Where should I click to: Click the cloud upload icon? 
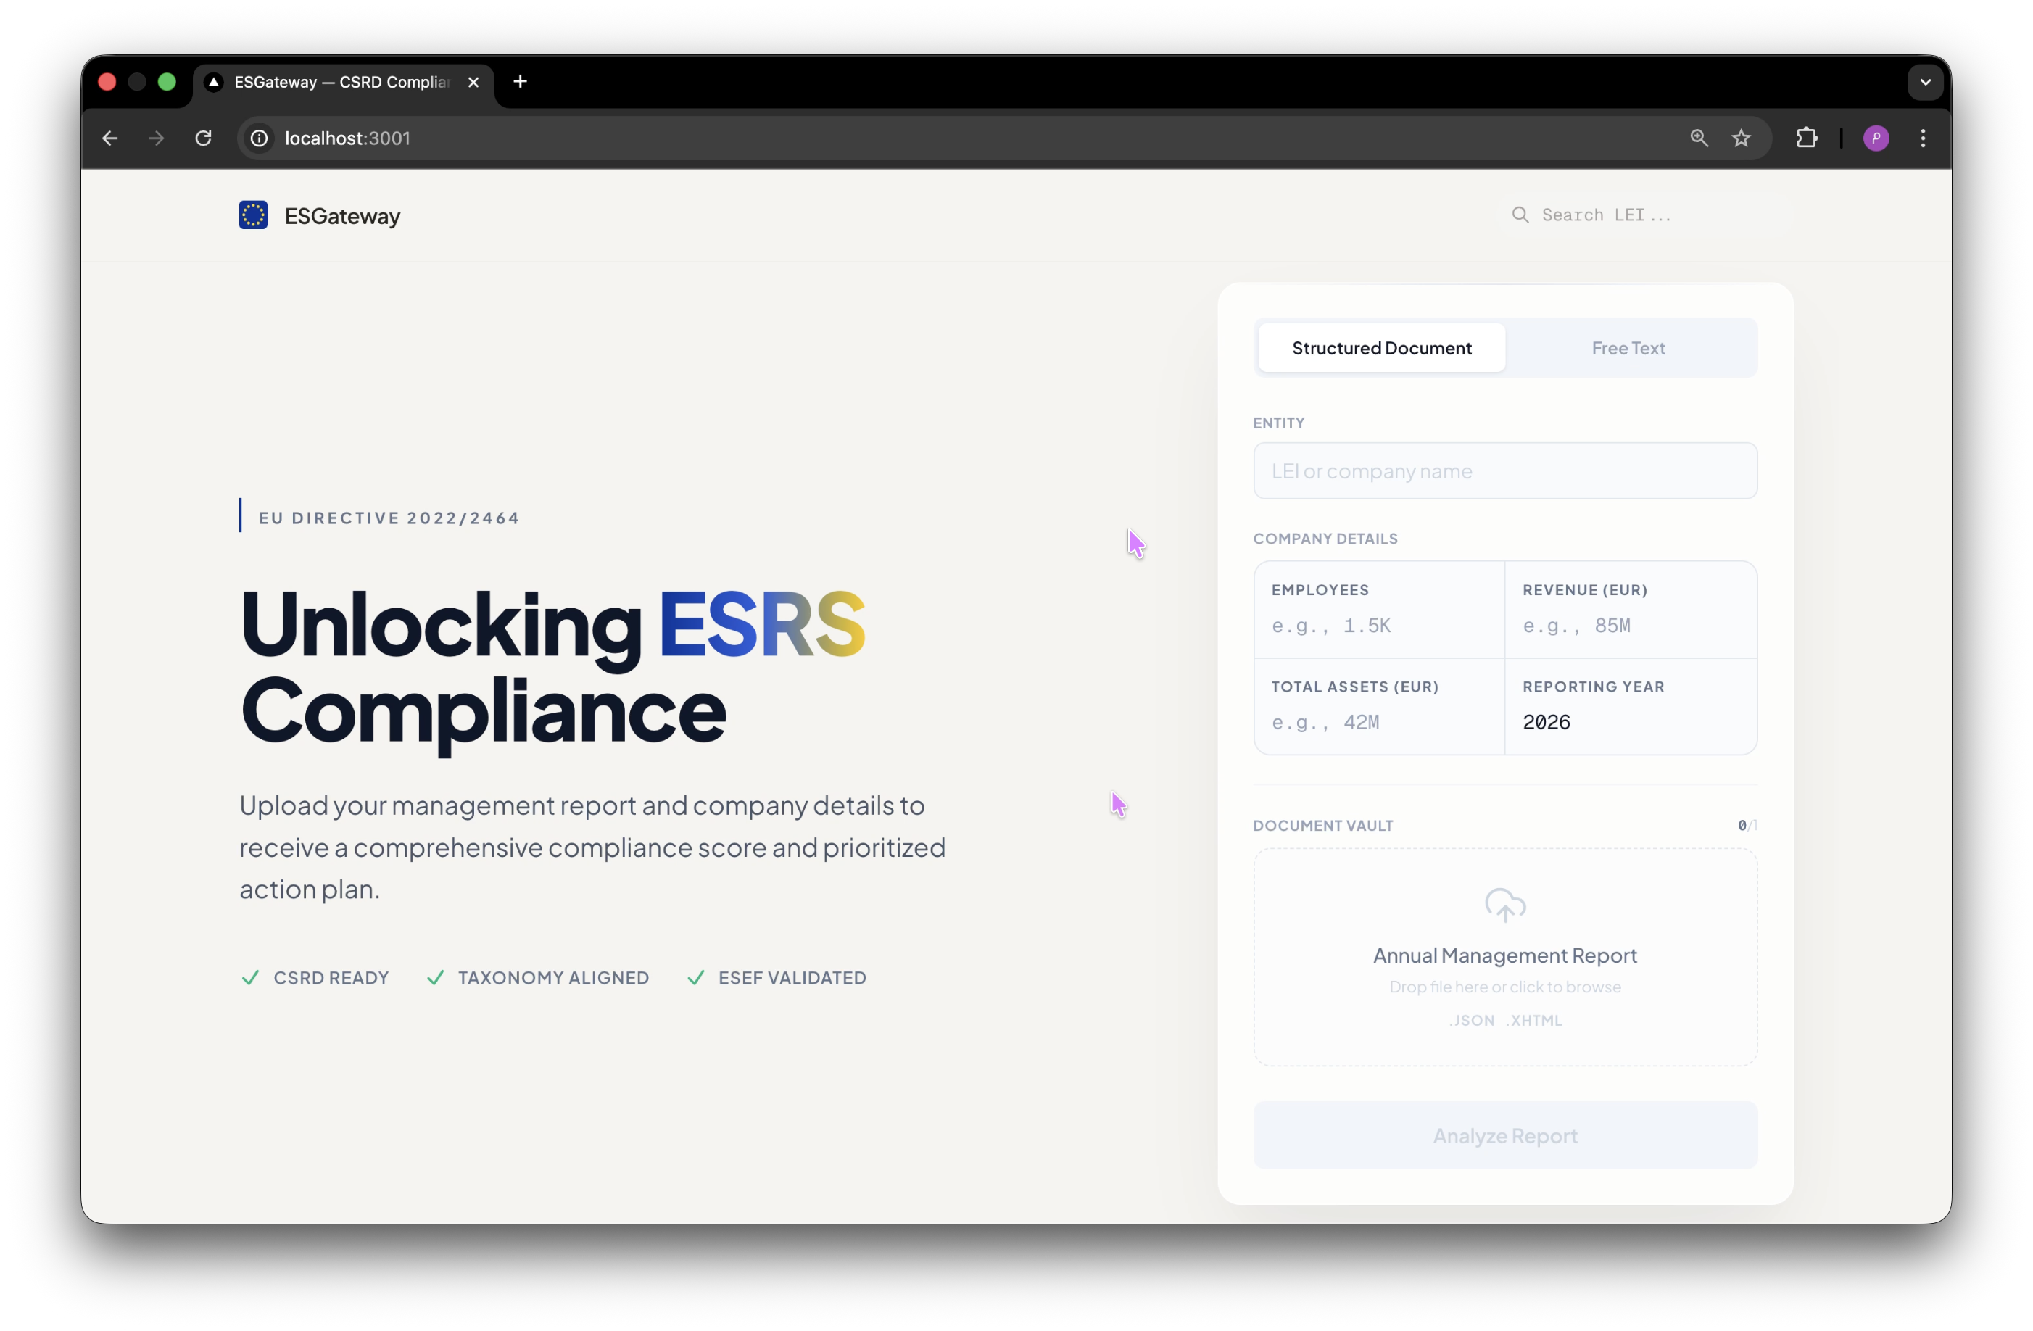(1504, 905)
